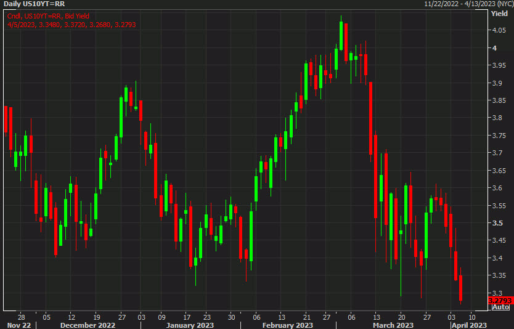Click the April 2023 month label
The image size is (514, 329).
click(469, 325)
